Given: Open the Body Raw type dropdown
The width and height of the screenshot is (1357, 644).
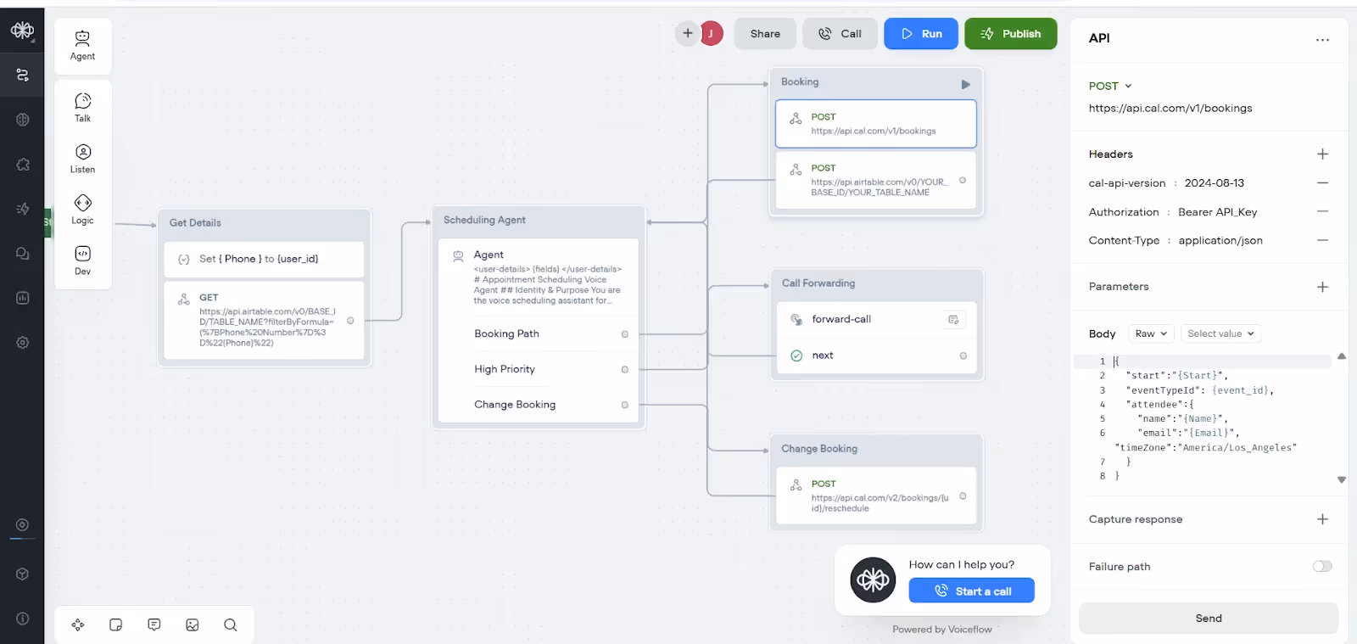Looking at the screenshot, I should (1151, 334).
